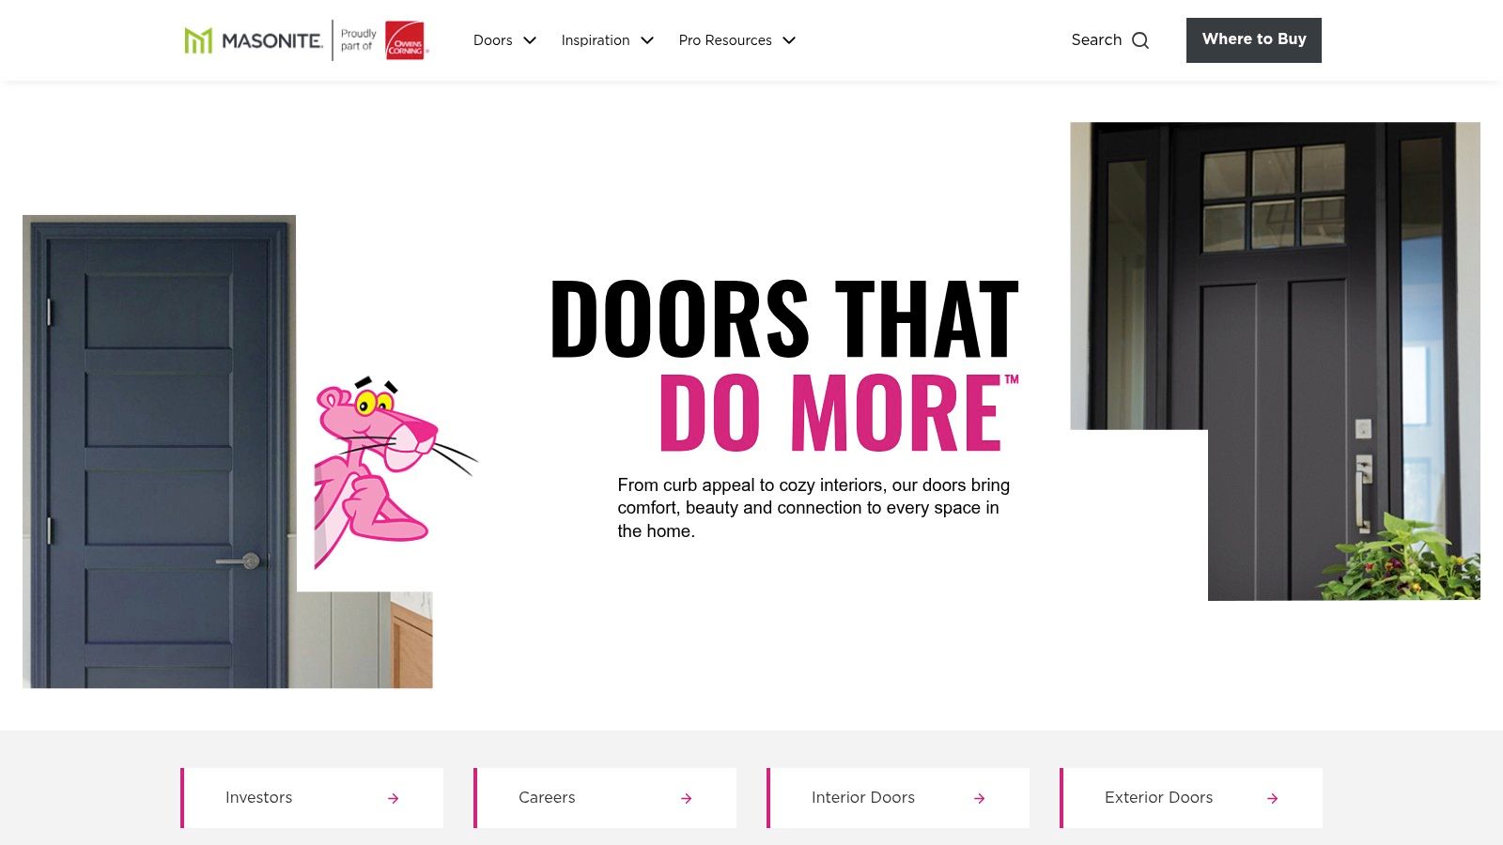The height and width of the screenshot is (845, 1503).
Task: Click the arrow icon on Exterior Doors card
Action: coord(1273,798)
